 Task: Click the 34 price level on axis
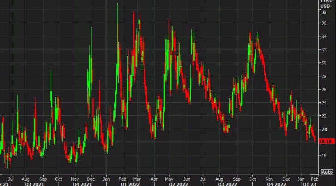click(x=324, y=36)
